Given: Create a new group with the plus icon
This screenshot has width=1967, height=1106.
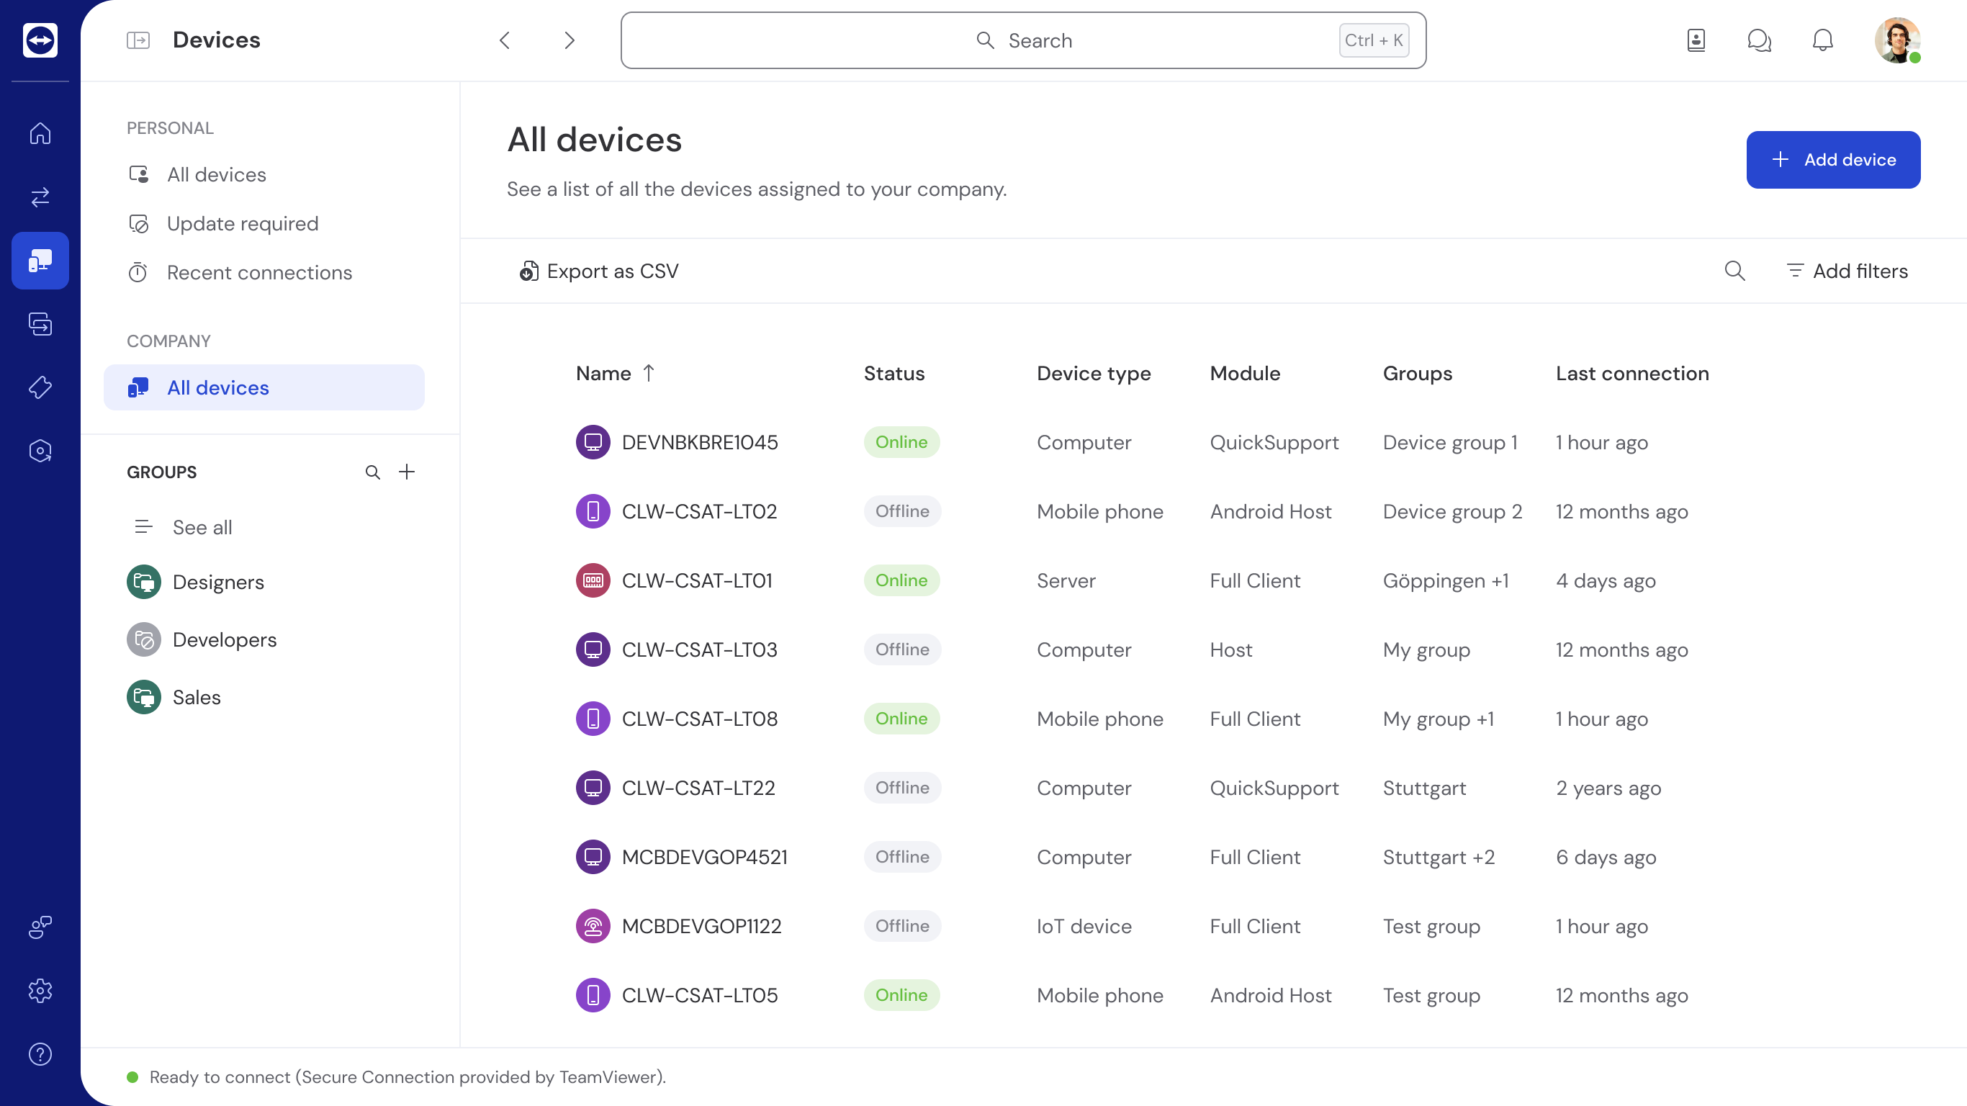Looking at the screenshot, I should (408, 472).
